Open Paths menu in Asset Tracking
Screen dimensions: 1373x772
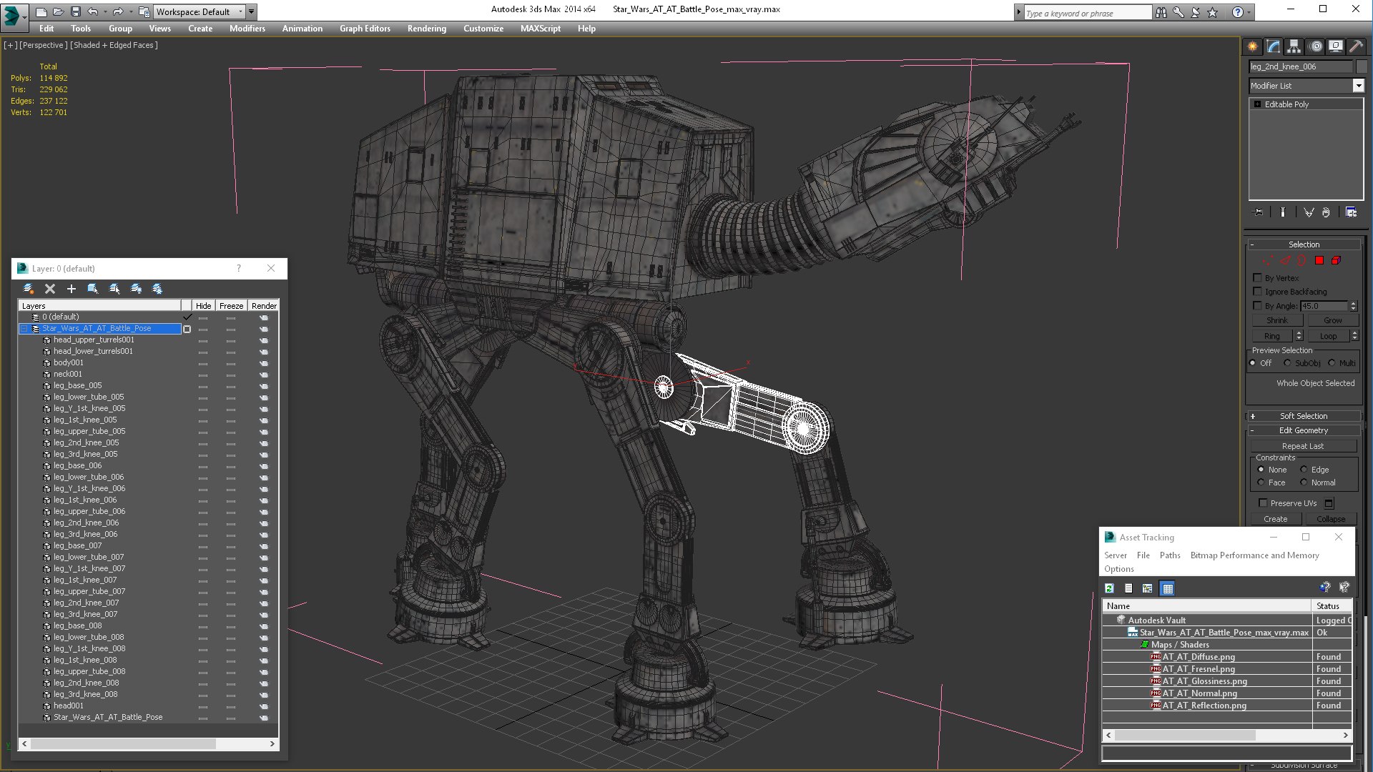pos(1170,555)
